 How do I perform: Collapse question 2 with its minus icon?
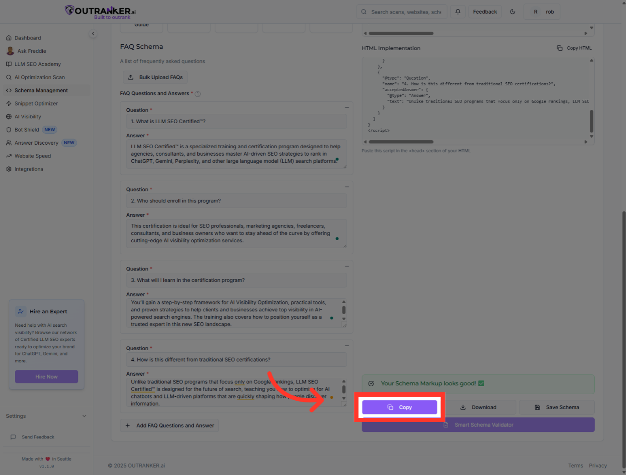(347, 187)
